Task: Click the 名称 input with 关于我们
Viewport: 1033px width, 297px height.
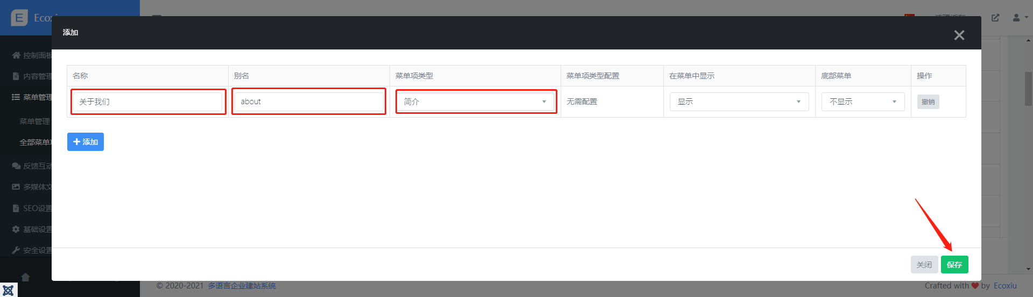Action: coord(148,102)
